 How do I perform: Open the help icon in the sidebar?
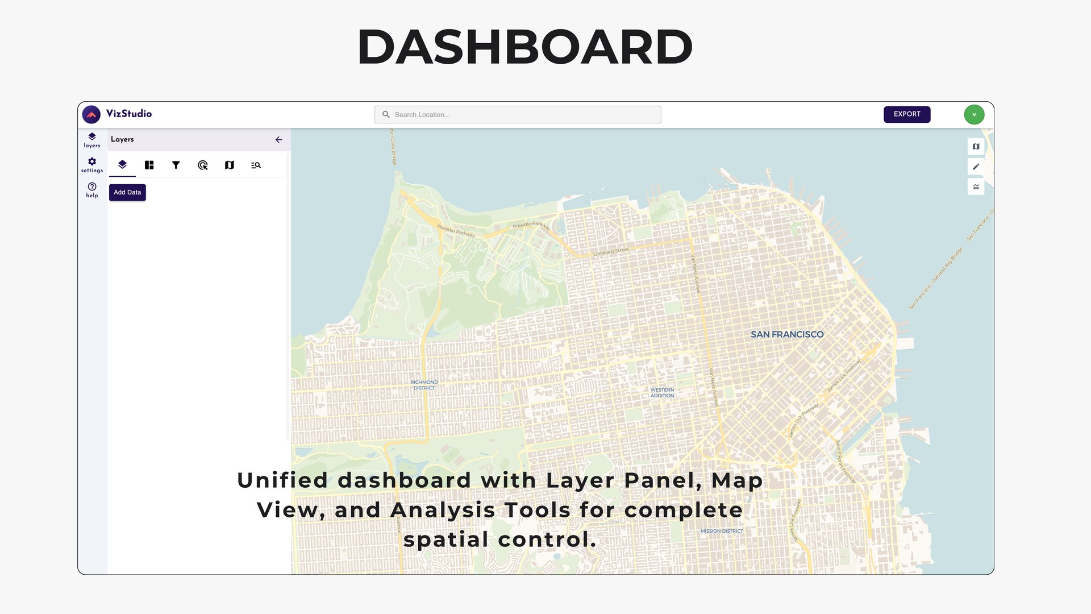(91, 190)
